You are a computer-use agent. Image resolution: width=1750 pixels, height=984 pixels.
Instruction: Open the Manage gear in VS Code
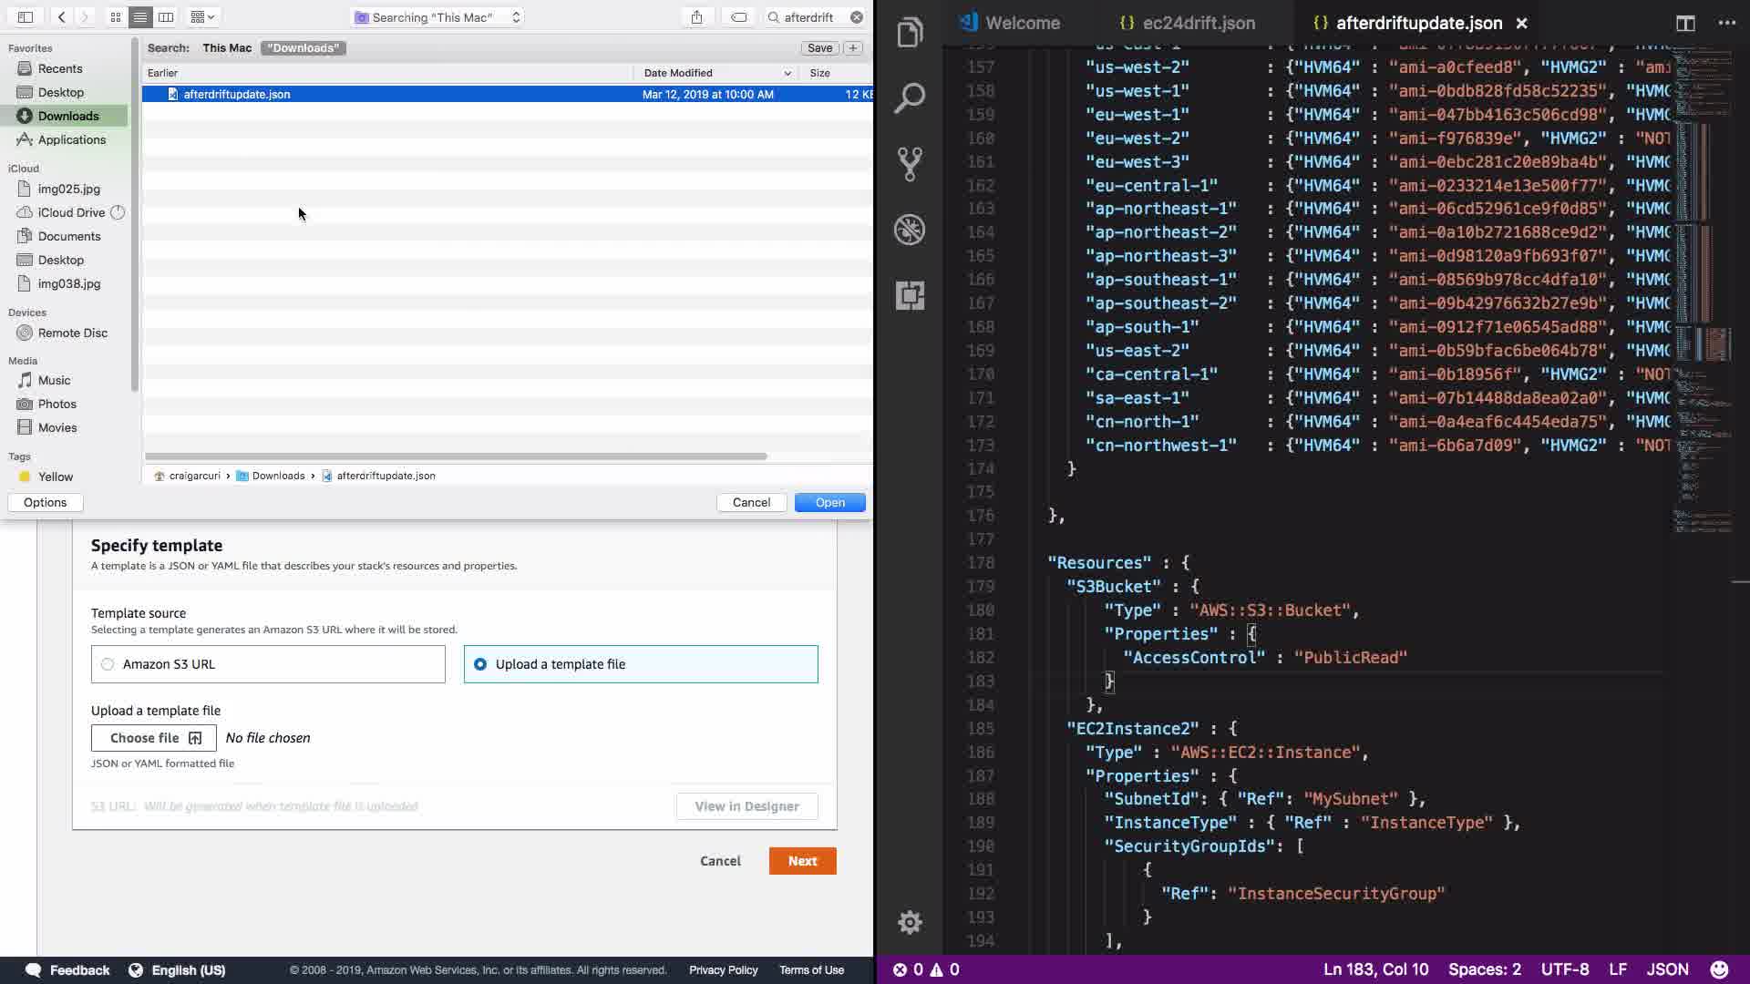tap(910, 922)
